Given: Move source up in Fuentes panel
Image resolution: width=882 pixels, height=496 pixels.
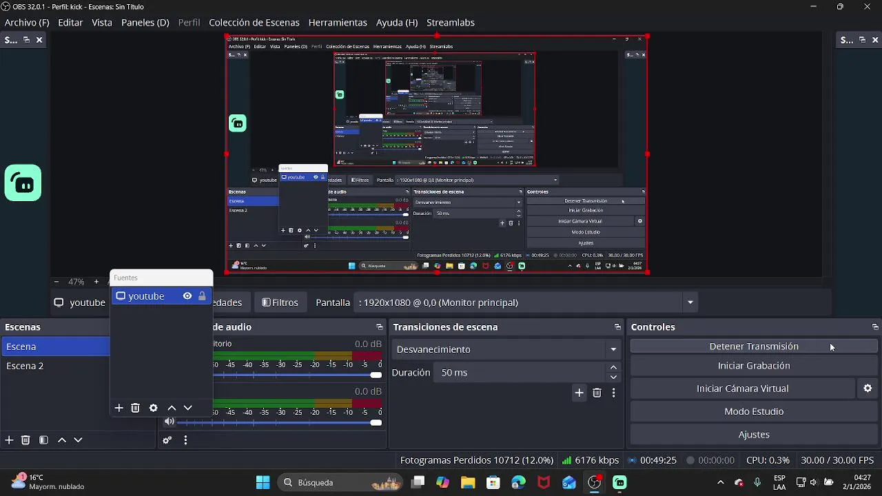Looking at the screenshot, I should [172, 408].
